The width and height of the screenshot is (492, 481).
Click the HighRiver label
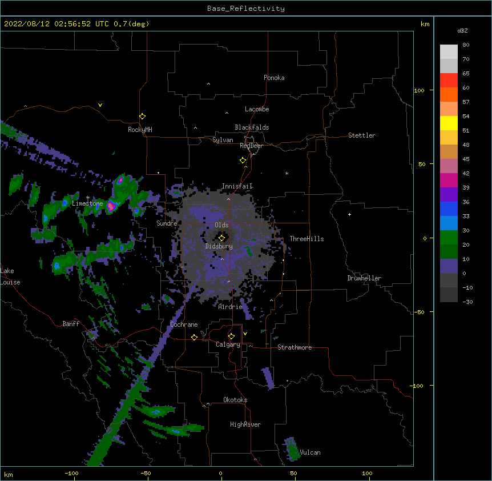[245, 424]
